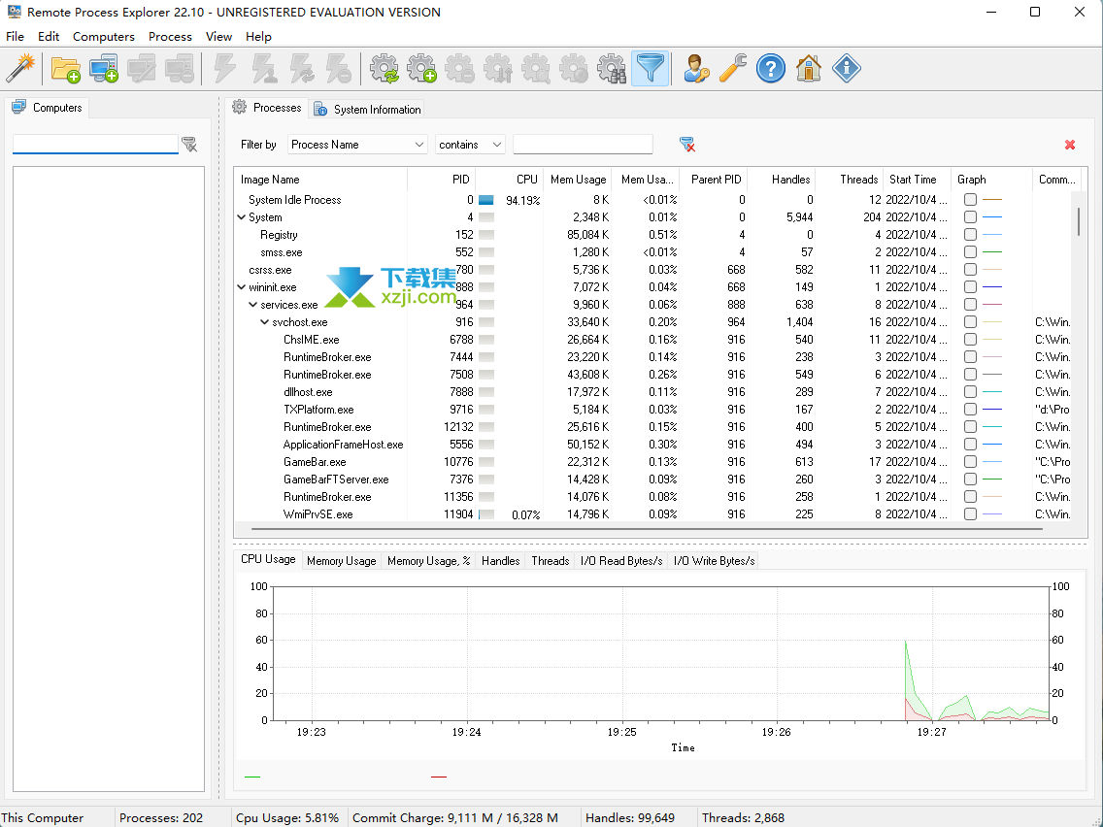Click the gear with magnifier search icon
The width and height of the screenshot is (1103, 827).
(x=536, y=68)
